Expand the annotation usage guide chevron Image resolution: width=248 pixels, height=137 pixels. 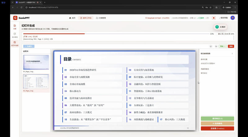(232, 54)
